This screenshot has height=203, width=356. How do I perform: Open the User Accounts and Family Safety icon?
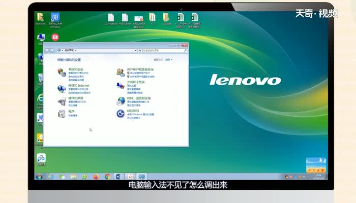tap(121, 73)
